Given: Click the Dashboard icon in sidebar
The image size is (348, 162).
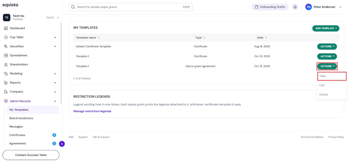Looking at the screenshot, I should 6,28.
